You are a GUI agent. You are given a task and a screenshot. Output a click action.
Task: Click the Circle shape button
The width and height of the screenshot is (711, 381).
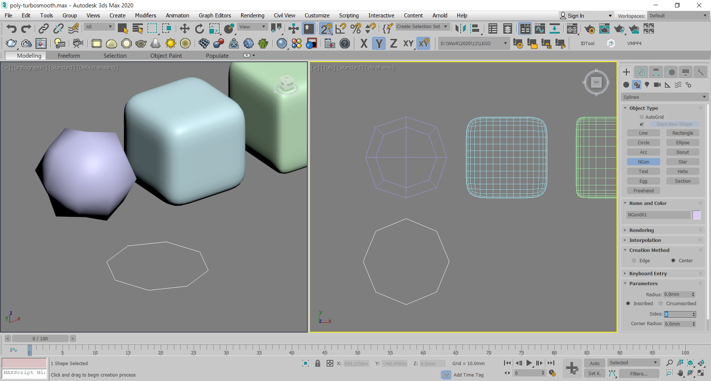(643, 143)
